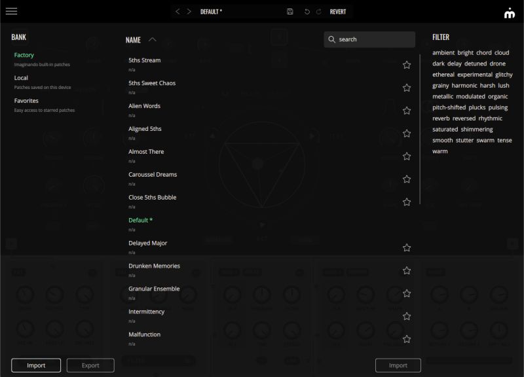Redo the last change
Screen dimensions: 524x377
pyautogui.click(x=320, y=11)
